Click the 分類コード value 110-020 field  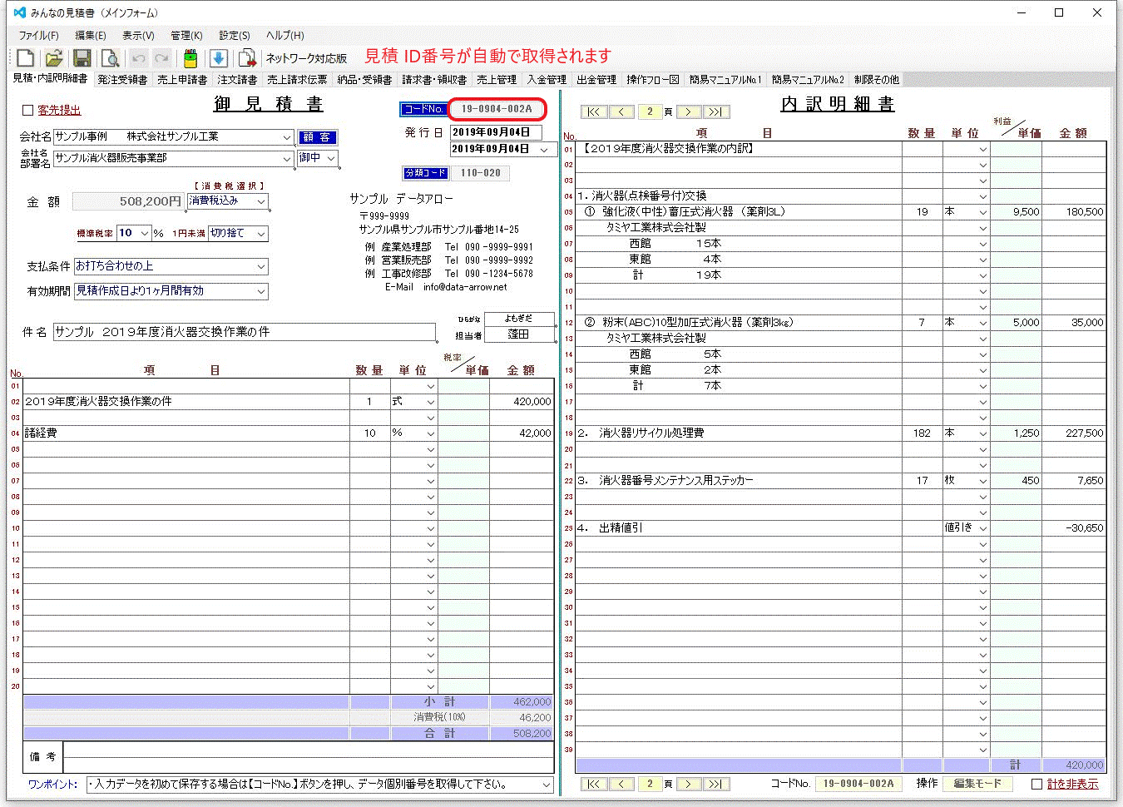pyautogui.click(x=481, y=173)
